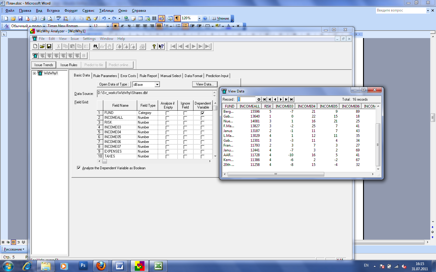Screen dimensions: 436x272
Task: Open WizWhy Issue menu
Action: [x=75, y=39]
